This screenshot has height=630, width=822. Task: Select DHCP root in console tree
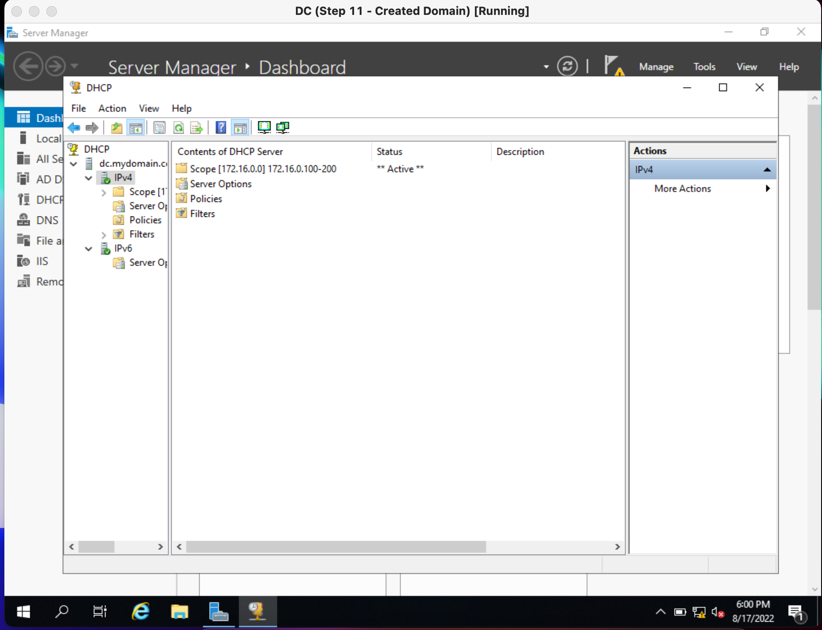[x=96, y=149]
